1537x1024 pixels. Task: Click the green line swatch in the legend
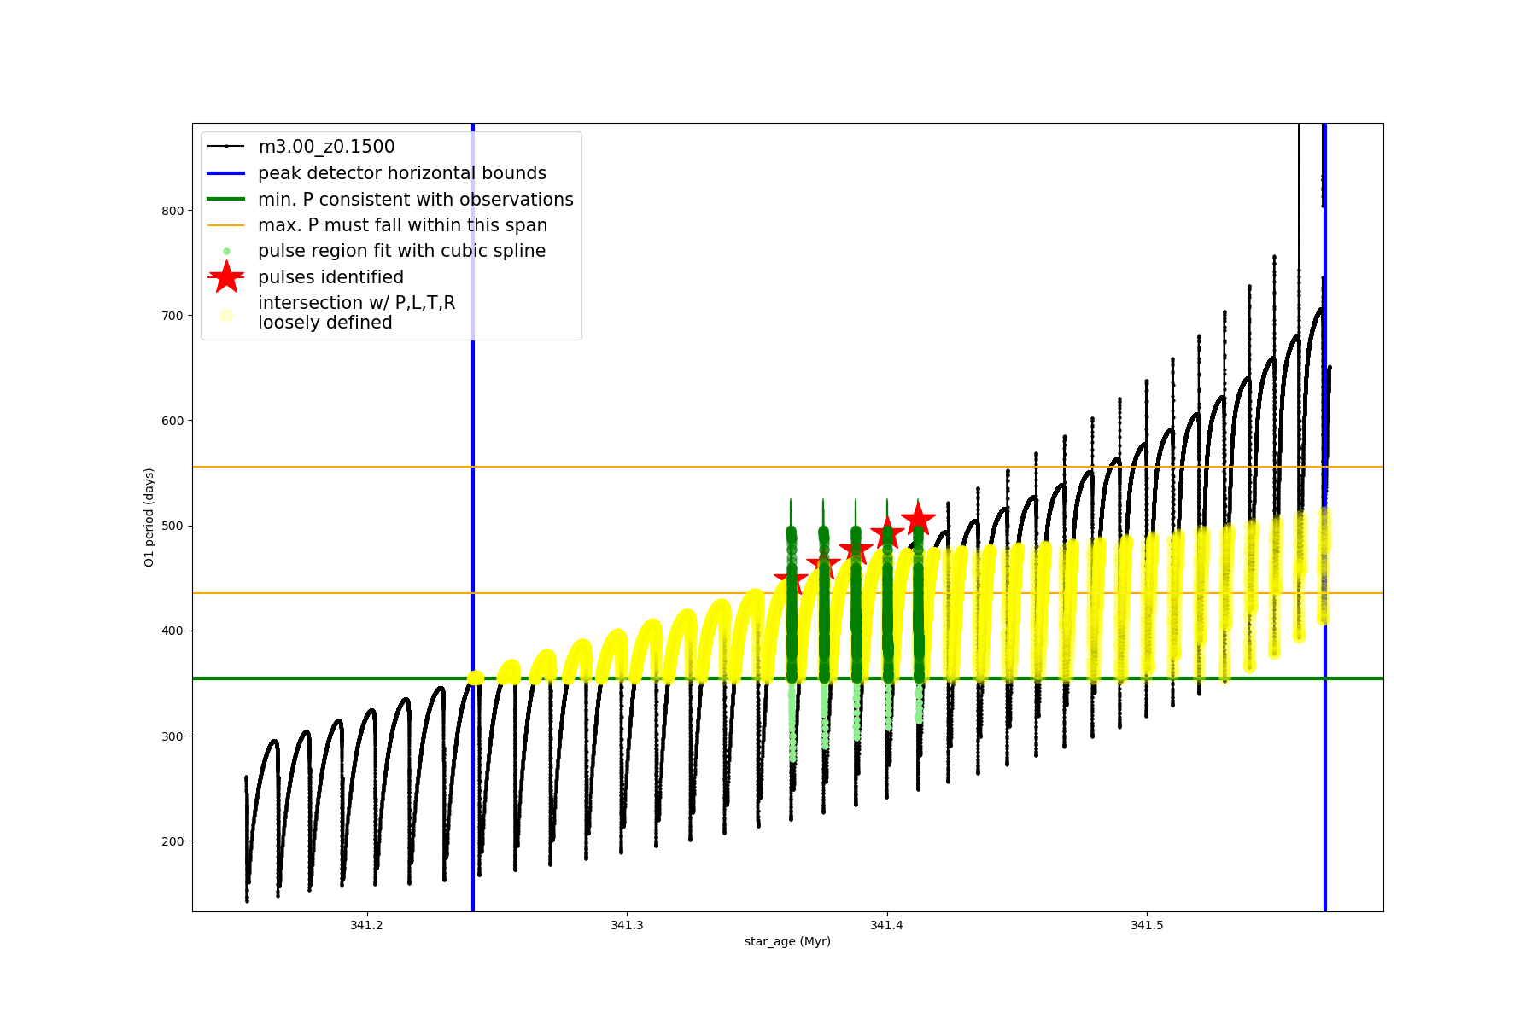tap(226, 200)
